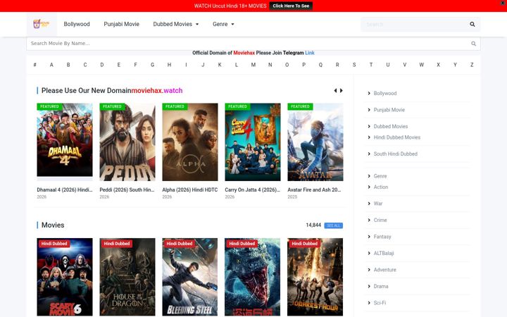The height and width of the screenshot is (317, 507).
Task: Select Hindi Dubbed Movies in sidebar
Action: [x=396, y=137]
